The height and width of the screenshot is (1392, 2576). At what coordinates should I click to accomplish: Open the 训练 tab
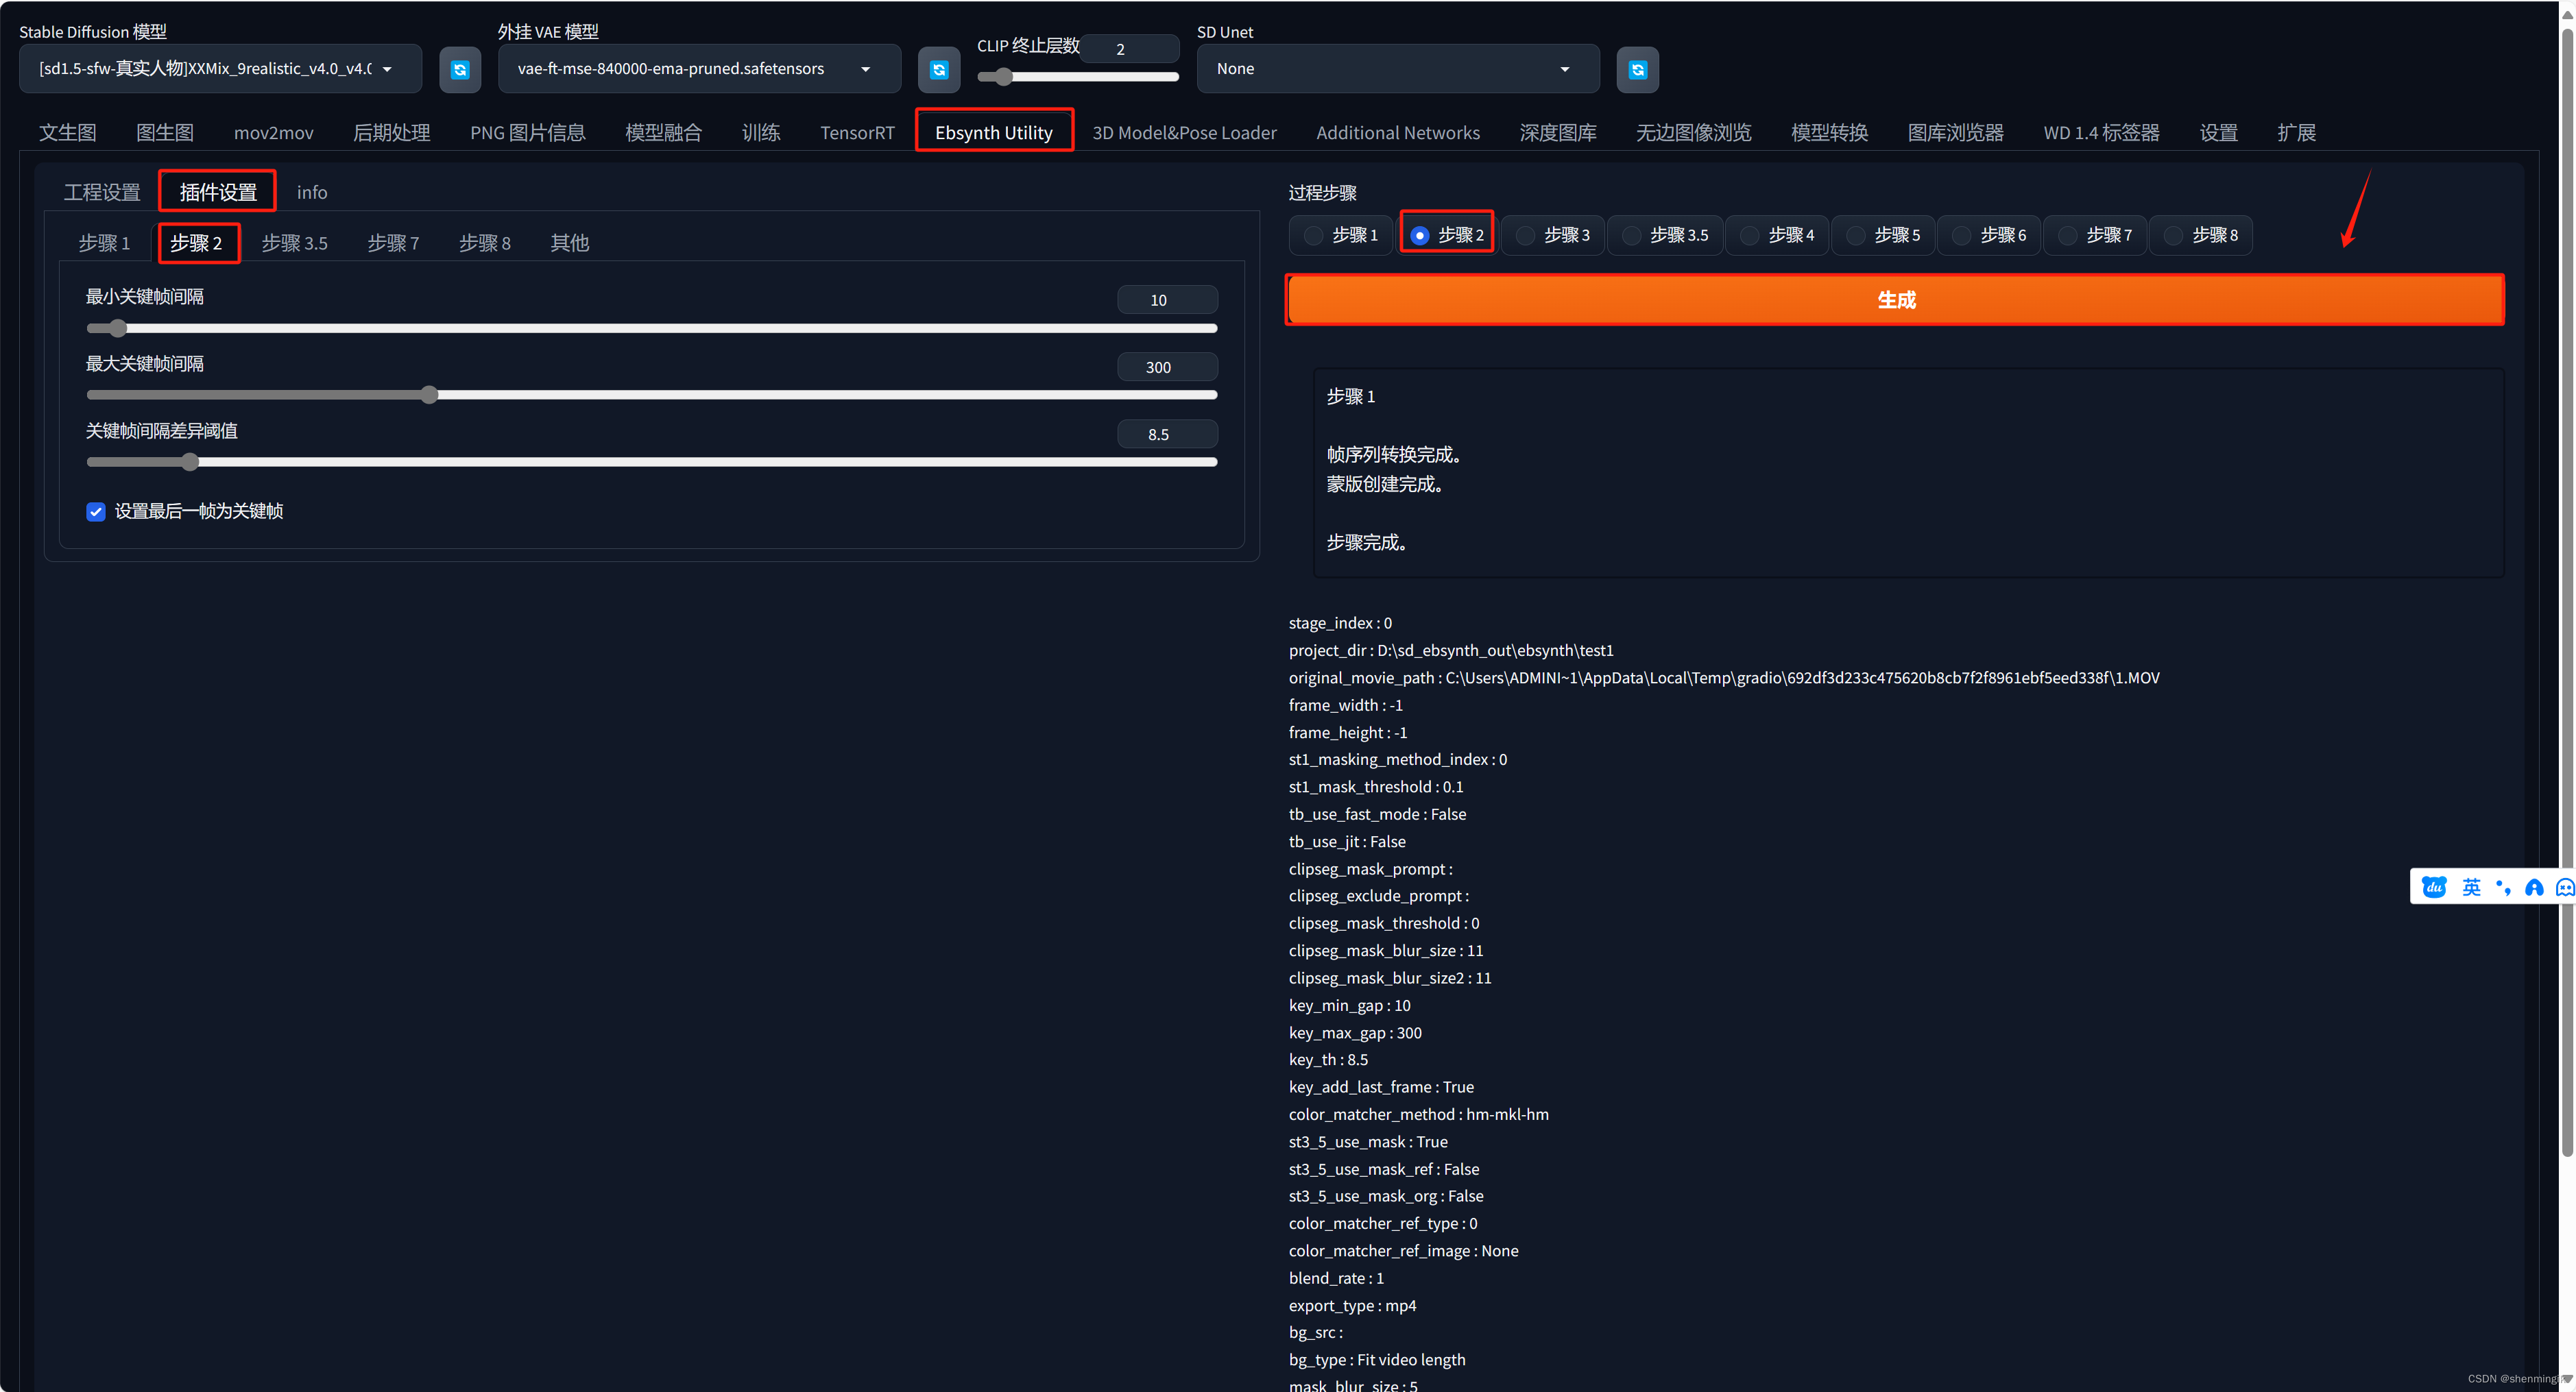coord(761,133)
